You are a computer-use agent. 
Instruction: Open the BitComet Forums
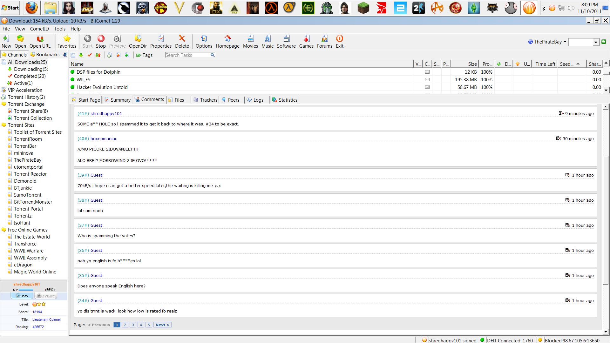click(324, 41)
